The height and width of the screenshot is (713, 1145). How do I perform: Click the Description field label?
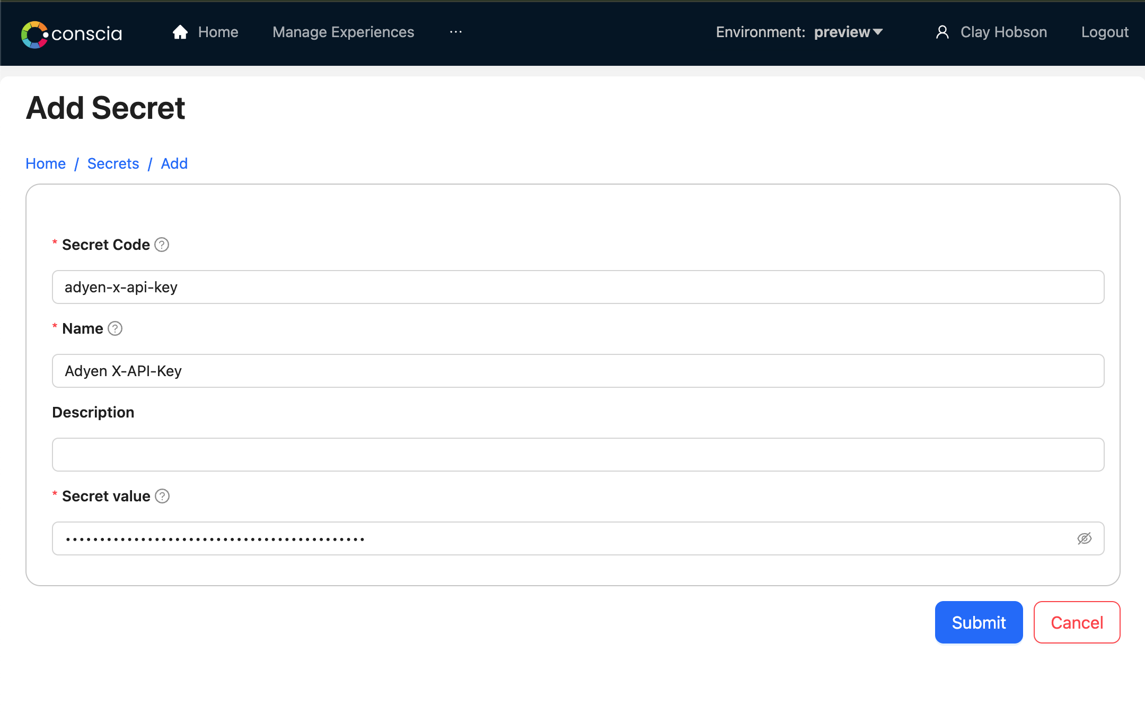93,412
